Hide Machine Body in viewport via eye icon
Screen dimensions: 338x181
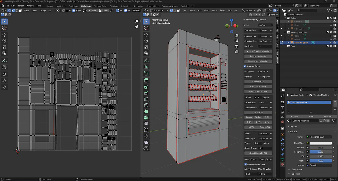tap(331, 43)
